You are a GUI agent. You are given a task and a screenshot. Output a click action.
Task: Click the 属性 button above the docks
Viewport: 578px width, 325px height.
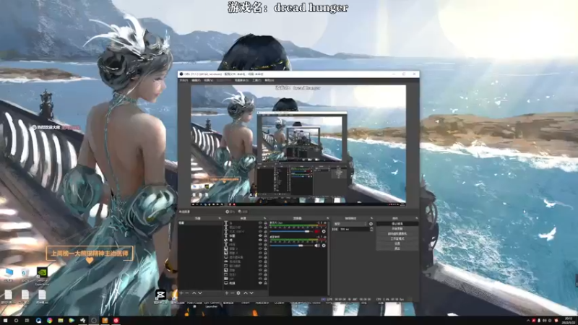(x=230, y=212)
